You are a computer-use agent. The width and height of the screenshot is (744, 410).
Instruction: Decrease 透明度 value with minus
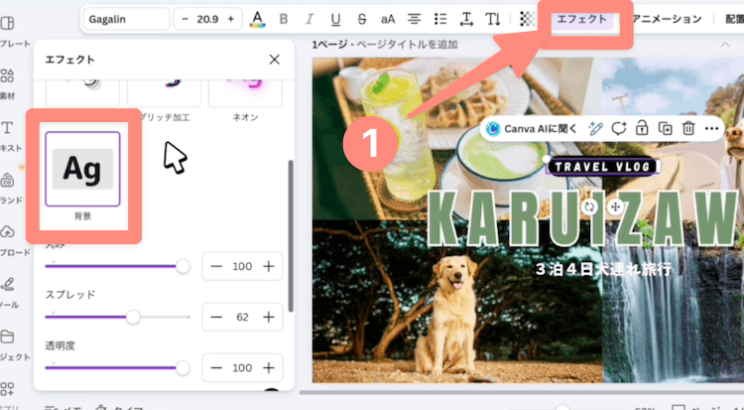tap(216, 367)
